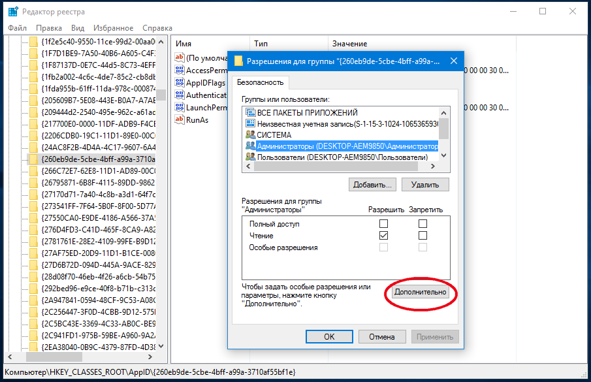The height and width of the screenshot is (382, 591).
Task: Click the Пользователи group icon in list
Action: [249, 157]
